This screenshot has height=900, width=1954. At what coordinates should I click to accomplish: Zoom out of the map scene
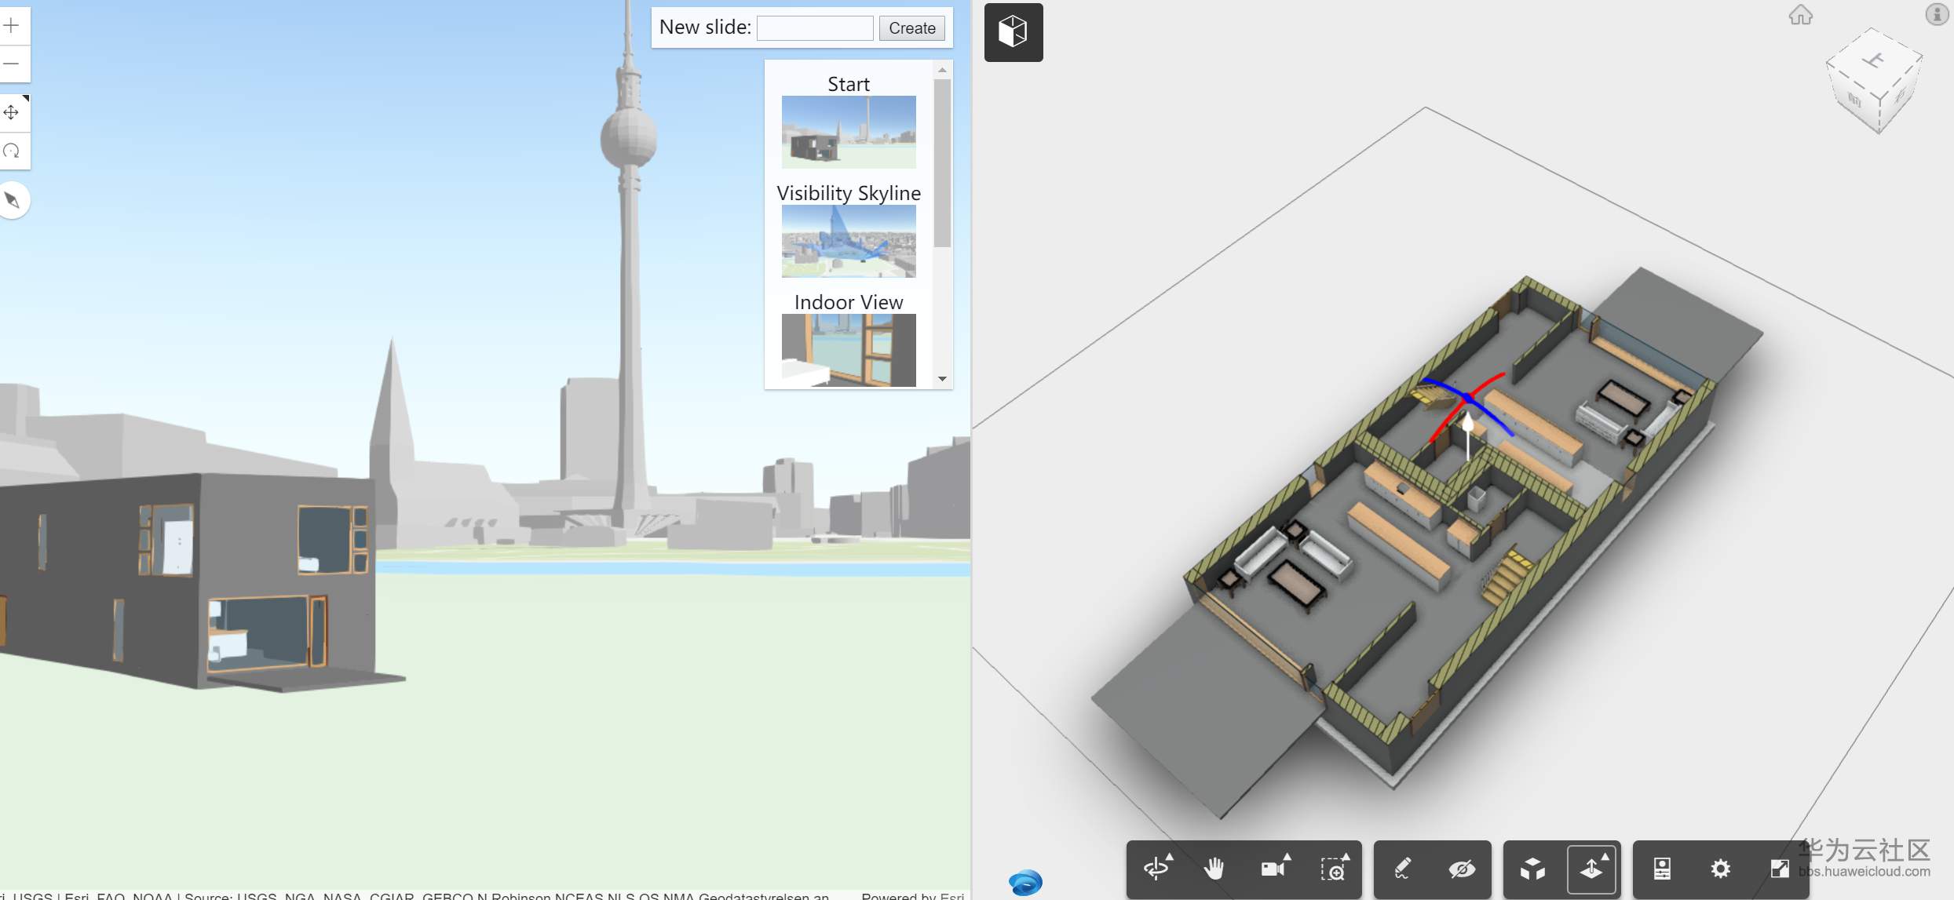coord(12,64)
